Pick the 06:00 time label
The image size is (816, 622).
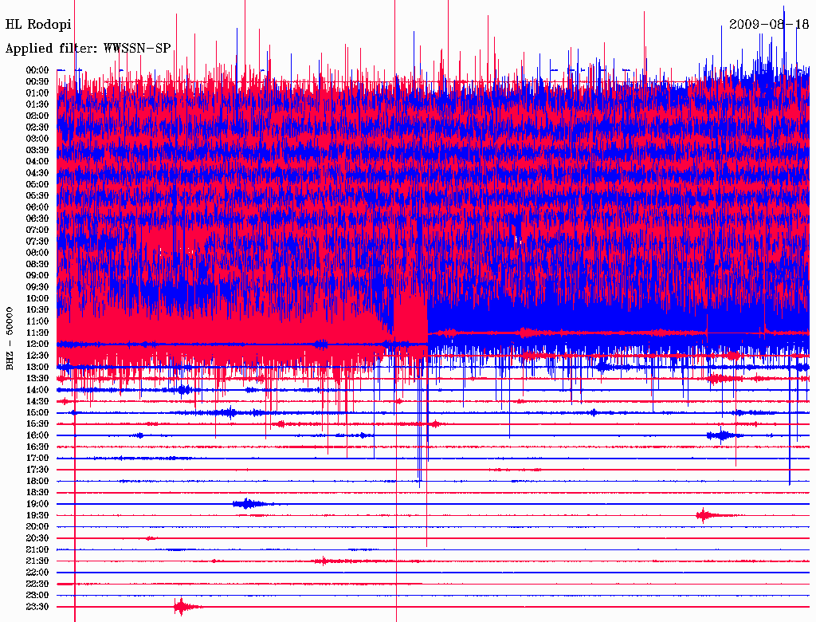(37, 207)
